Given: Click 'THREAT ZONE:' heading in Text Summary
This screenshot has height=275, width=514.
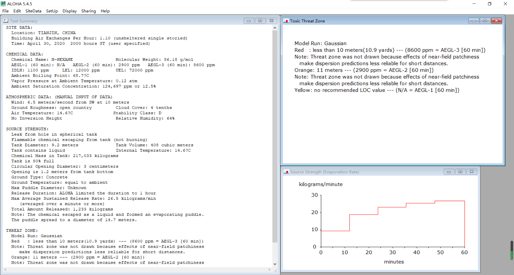Looking at the screenshot, I should [22, 230].
